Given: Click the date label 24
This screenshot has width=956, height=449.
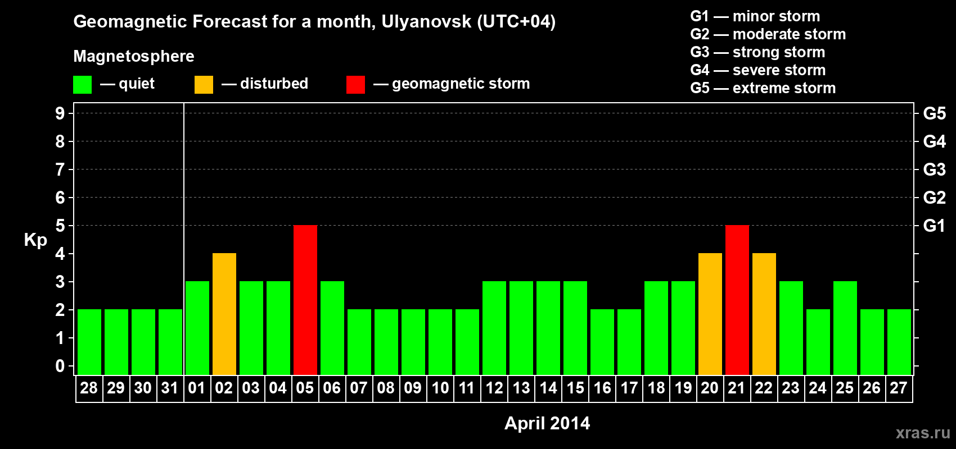Looking at the screenshot, I should tap(818, 388).
